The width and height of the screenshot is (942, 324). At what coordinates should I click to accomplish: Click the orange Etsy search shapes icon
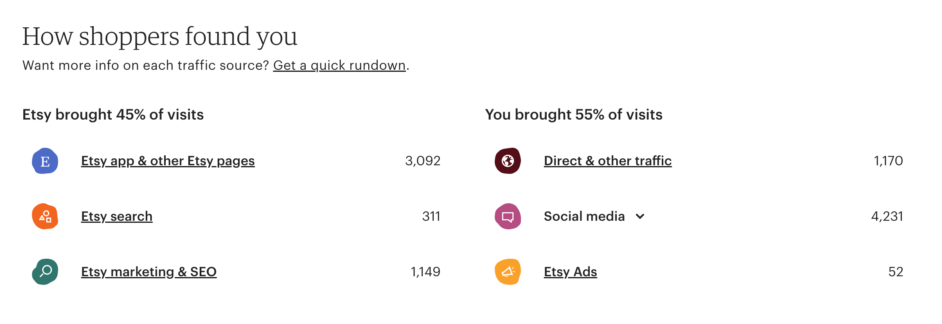(45, 216)
